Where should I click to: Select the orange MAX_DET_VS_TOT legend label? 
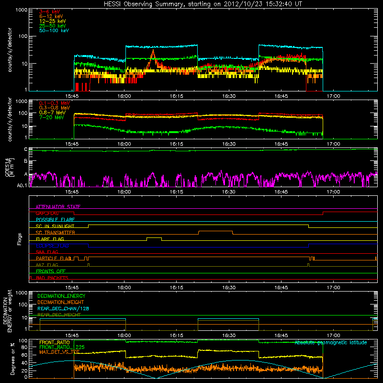[59, 352]
